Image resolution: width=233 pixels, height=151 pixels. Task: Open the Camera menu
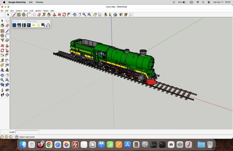coord(19,11)
